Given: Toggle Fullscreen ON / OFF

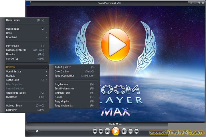Looking at the screenshot, I should tap(27, 50).
